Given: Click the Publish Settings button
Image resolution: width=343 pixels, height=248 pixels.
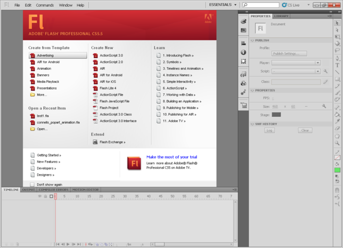Looking at the screenshot, I should point(289,53).
